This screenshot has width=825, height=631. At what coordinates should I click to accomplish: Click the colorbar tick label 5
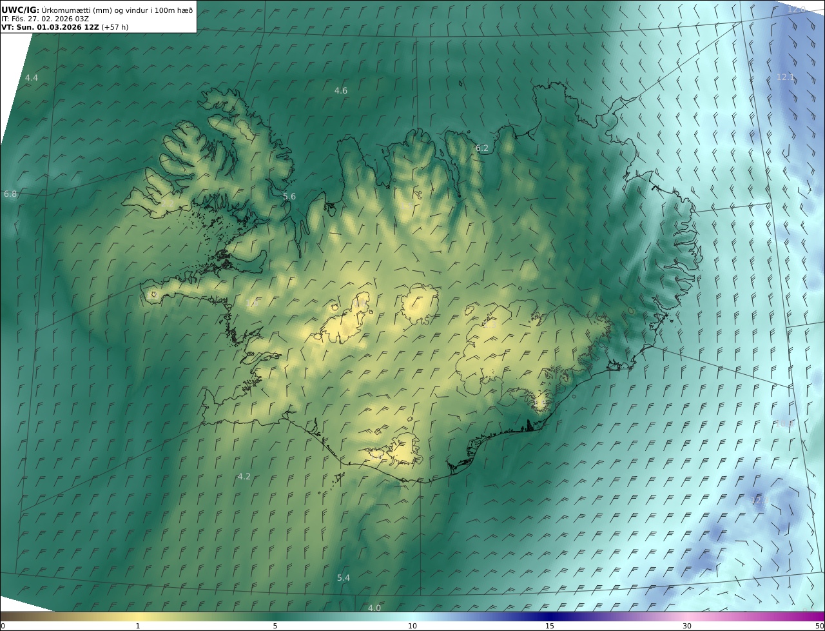pos(275,626)
